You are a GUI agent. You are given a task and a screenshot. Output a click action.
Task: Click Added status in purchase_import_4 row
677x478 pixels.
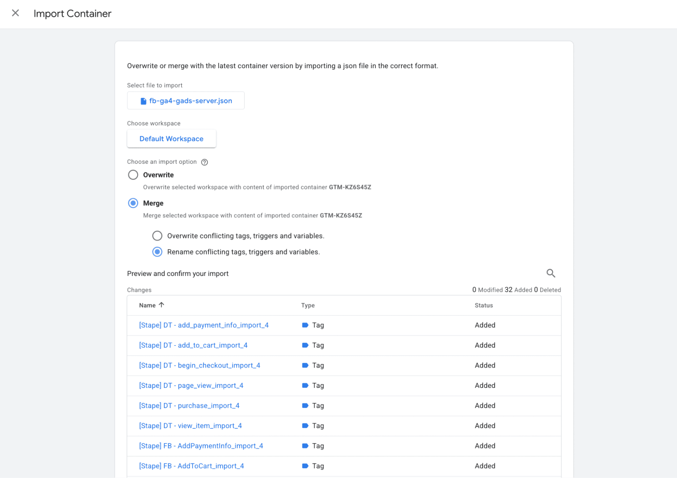click(x=485, y=405)
